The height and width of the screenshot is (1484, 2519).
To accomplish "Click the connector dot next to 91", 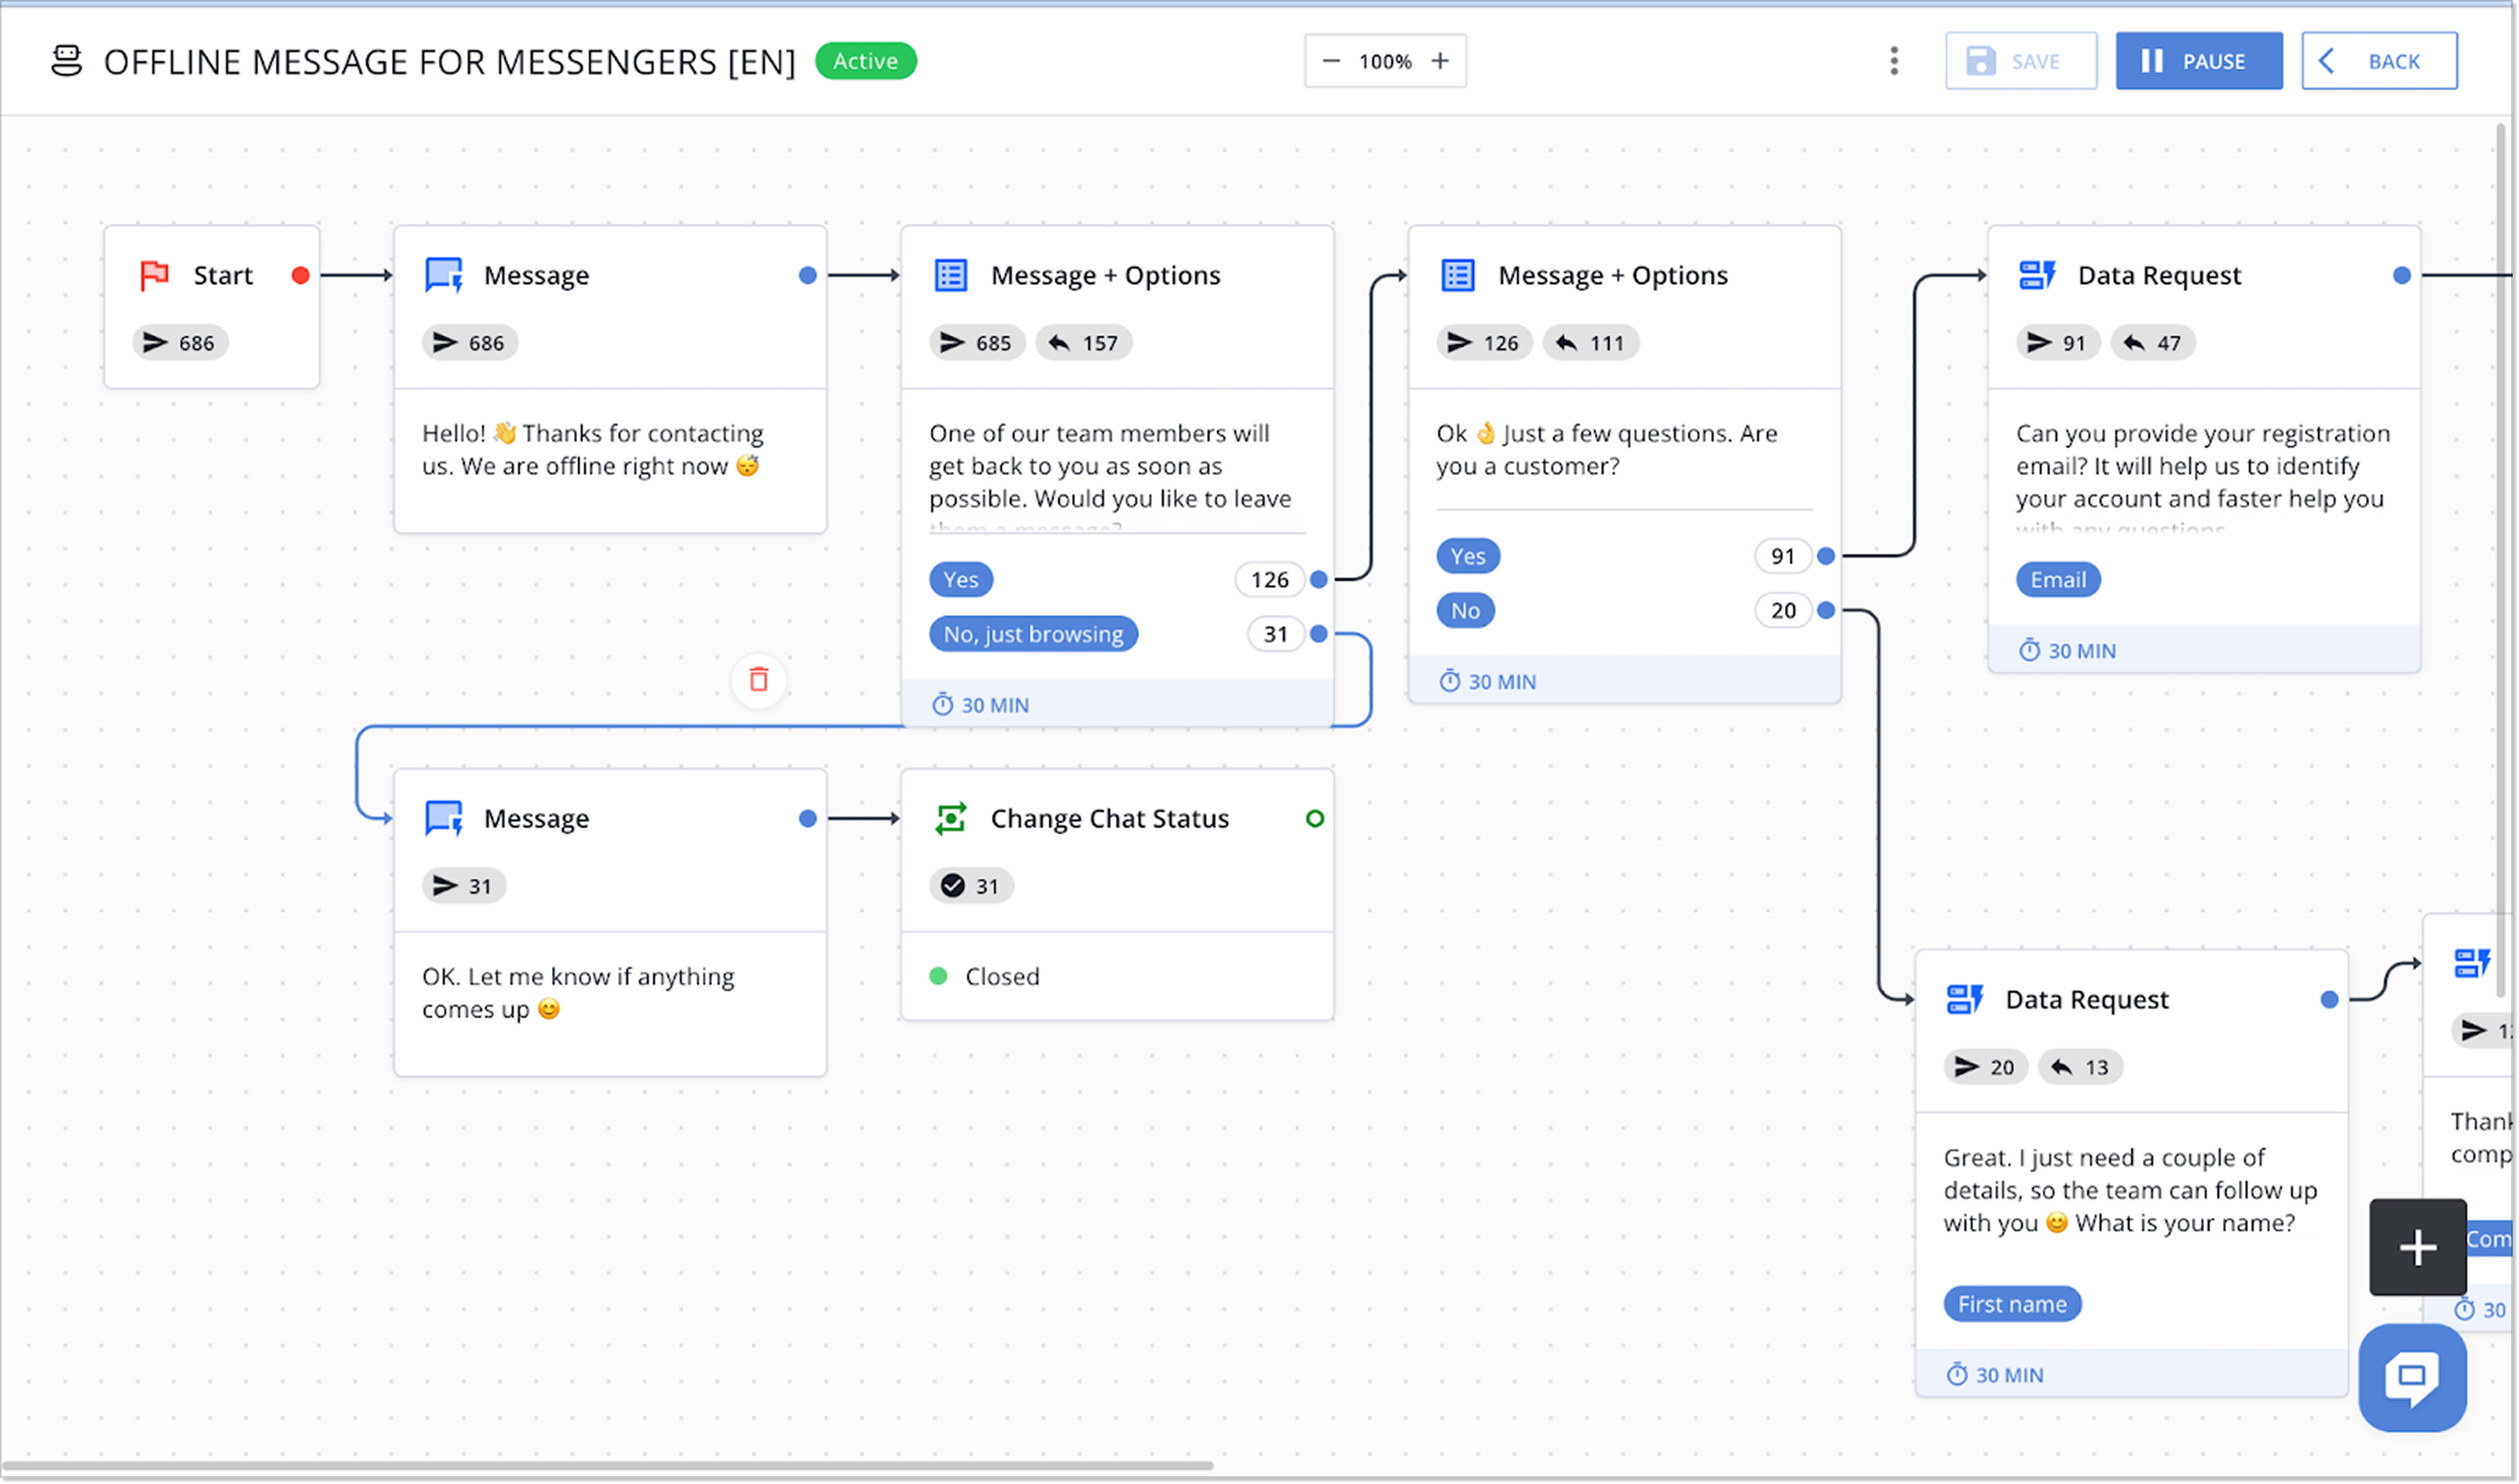I will pyautogui.click(x=1826, y=556).
